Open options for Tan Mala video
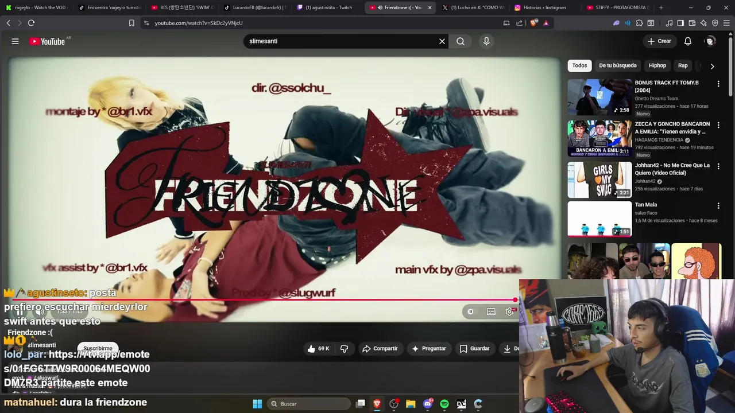Viewport: 735px width, 413px height. [x=718, y=206]
